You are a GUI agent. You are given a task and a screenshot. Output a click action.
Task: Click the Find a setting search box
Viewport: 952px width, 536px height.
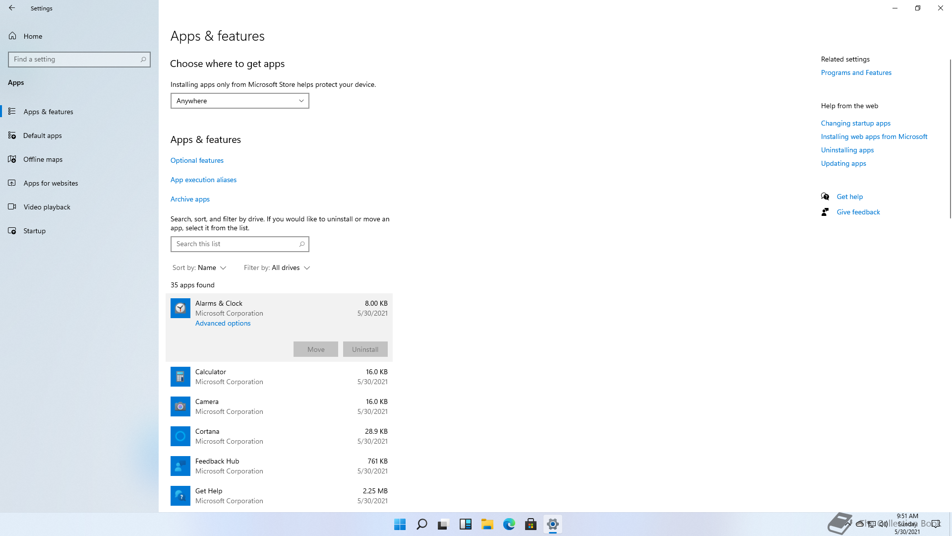pos(79,60)
